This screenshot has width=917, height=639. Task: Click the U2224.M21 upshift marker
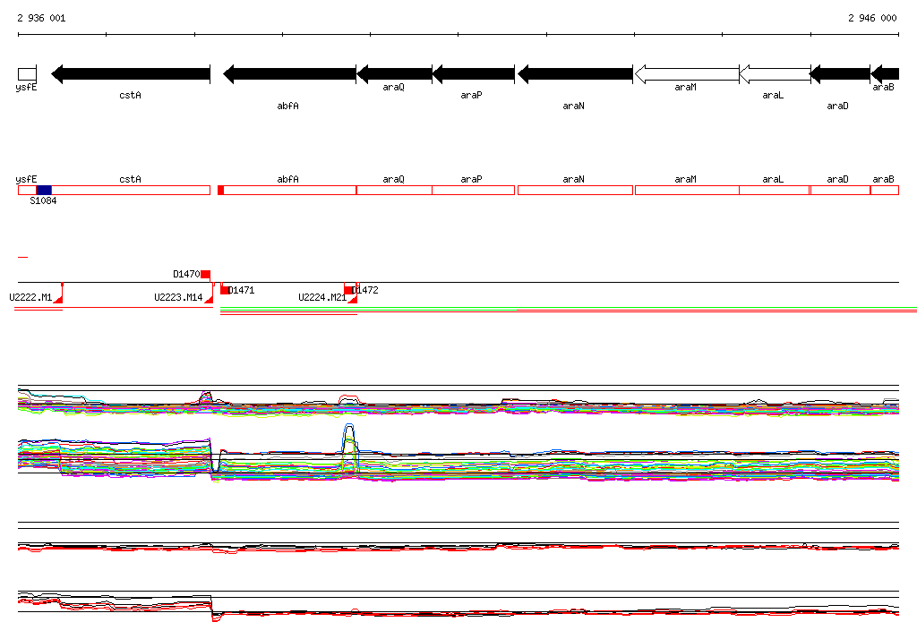(x=353, y=299)
